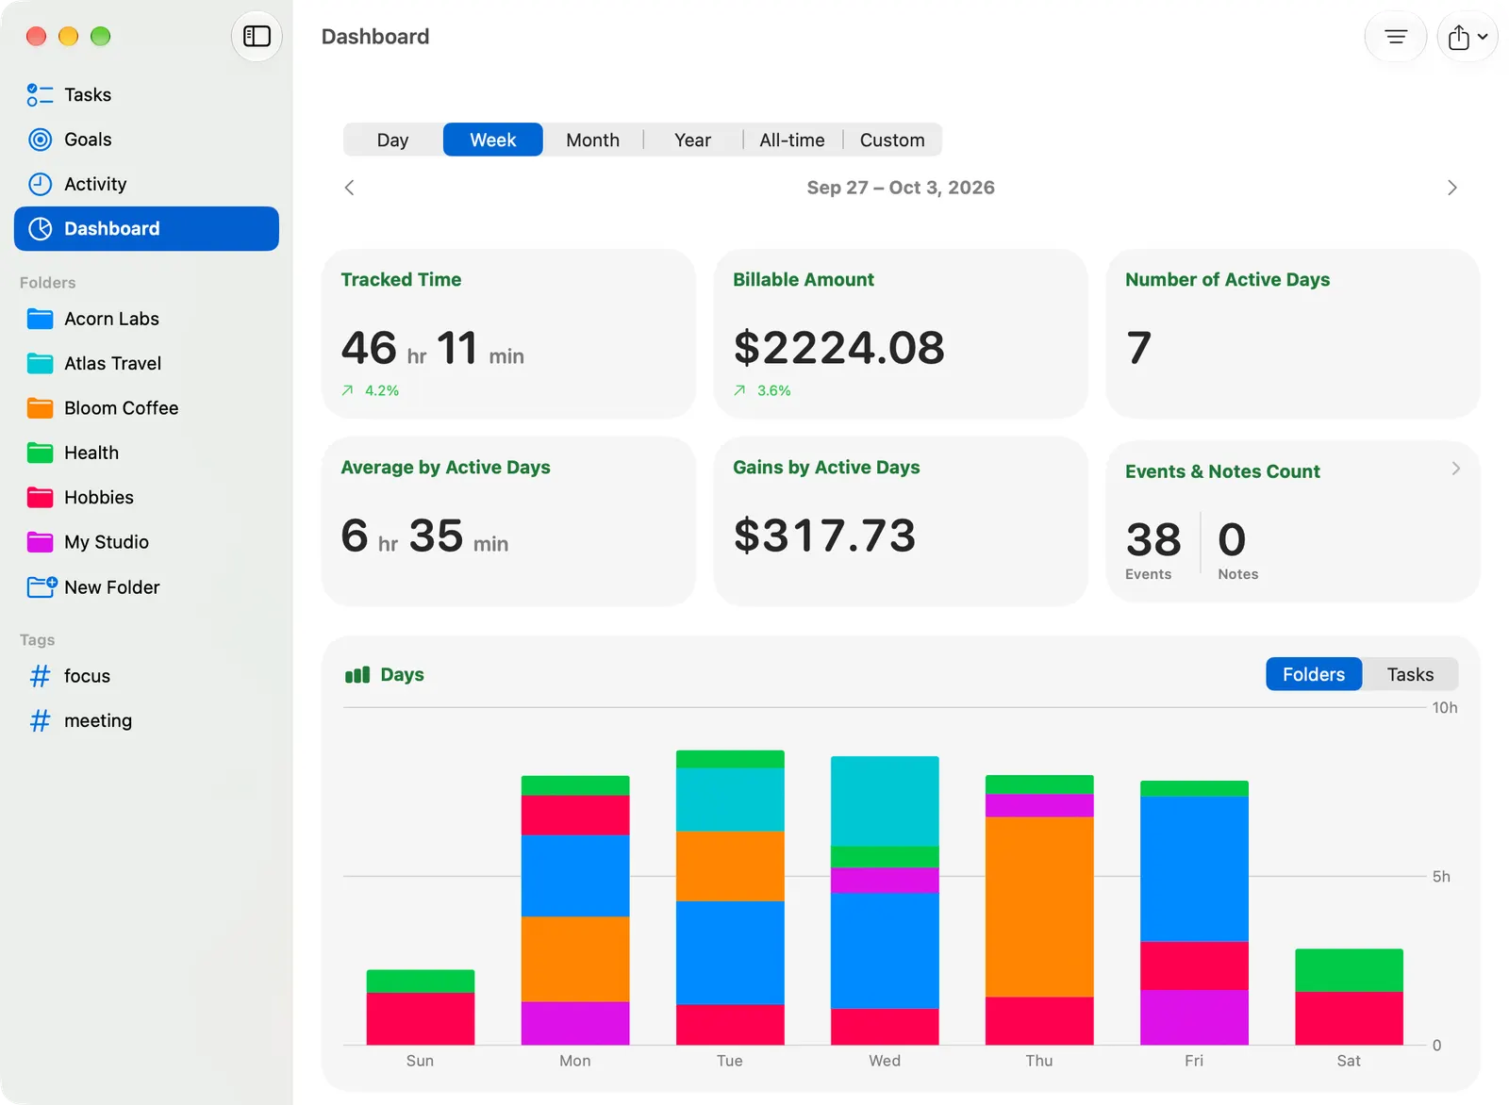Click the $2224.08 billable amount

[838, 348]
